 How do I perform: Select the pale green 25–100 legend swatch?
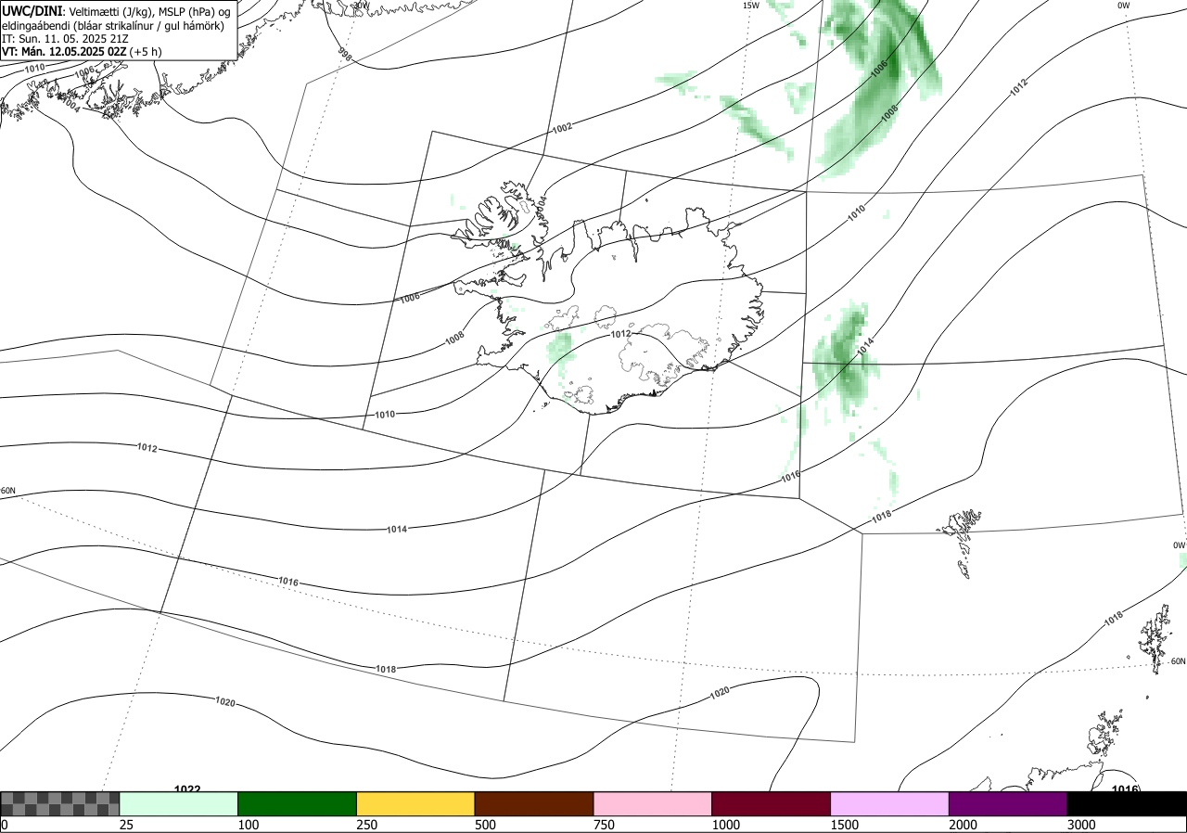pyautogui.click(x=179, y=803)
